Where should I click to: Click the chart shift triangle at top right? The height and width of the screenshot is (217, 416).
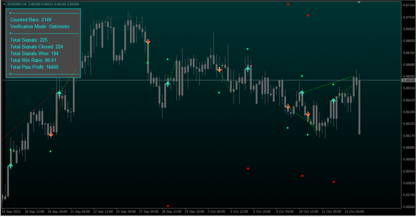click(359, 2)
